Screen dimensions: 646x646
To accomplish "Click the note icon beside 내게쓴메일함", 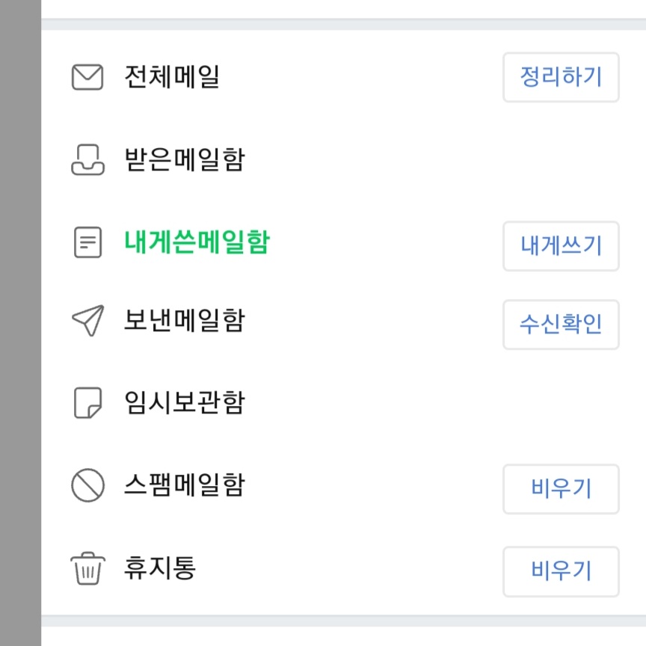I will point(87,243).
